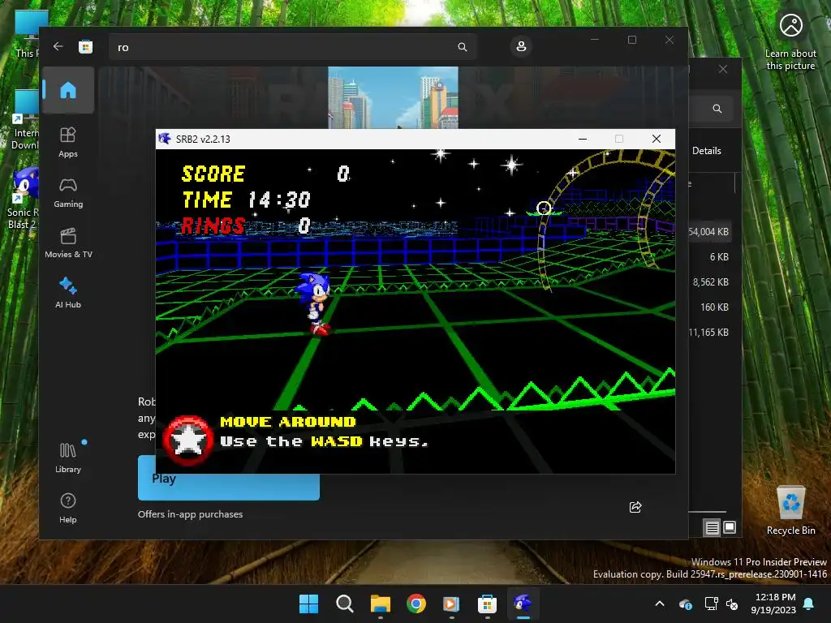Screen dimensions: 831x623
Task: Click the OneDrive cloud tray icon
Action: click(x=685, y=604)
